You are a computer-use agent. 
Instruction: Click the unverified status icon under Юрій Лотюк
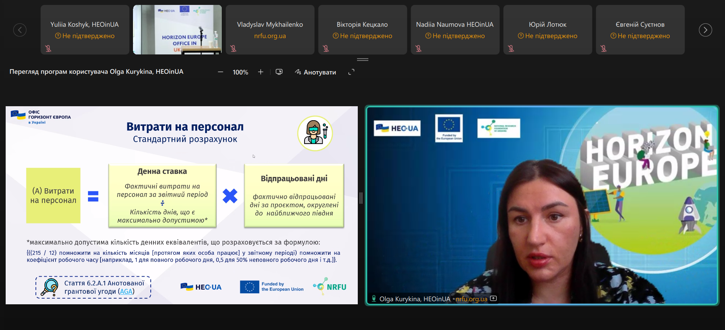[x=521, y=36]
